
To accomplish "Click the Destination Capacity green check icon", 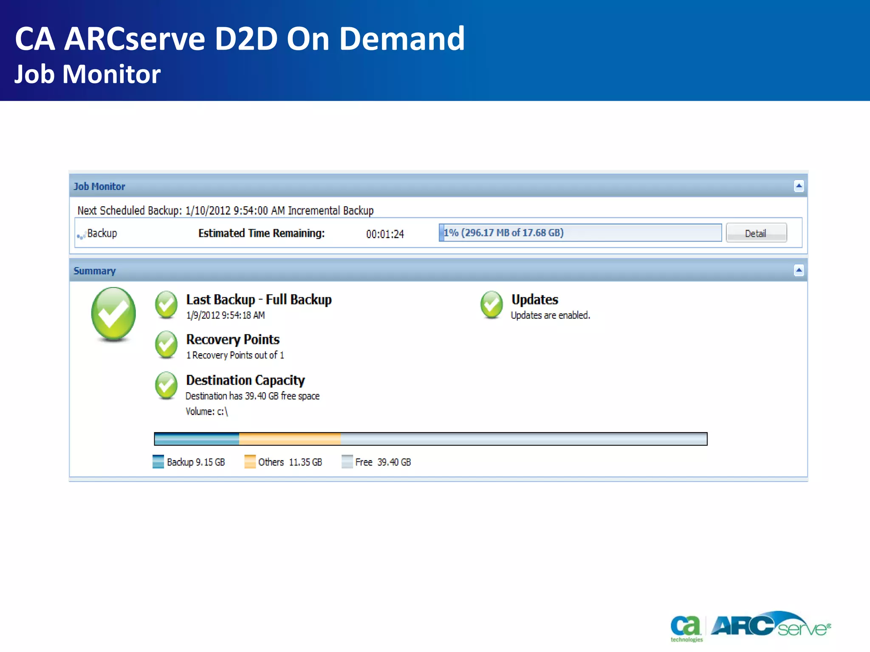I will coord(166,385).
